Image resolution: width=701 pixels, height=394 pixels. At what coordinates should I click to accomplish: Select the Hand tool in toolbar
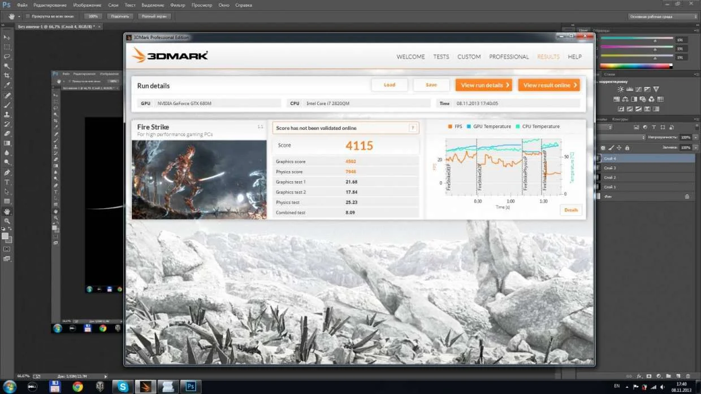click(x=7, y=212)
